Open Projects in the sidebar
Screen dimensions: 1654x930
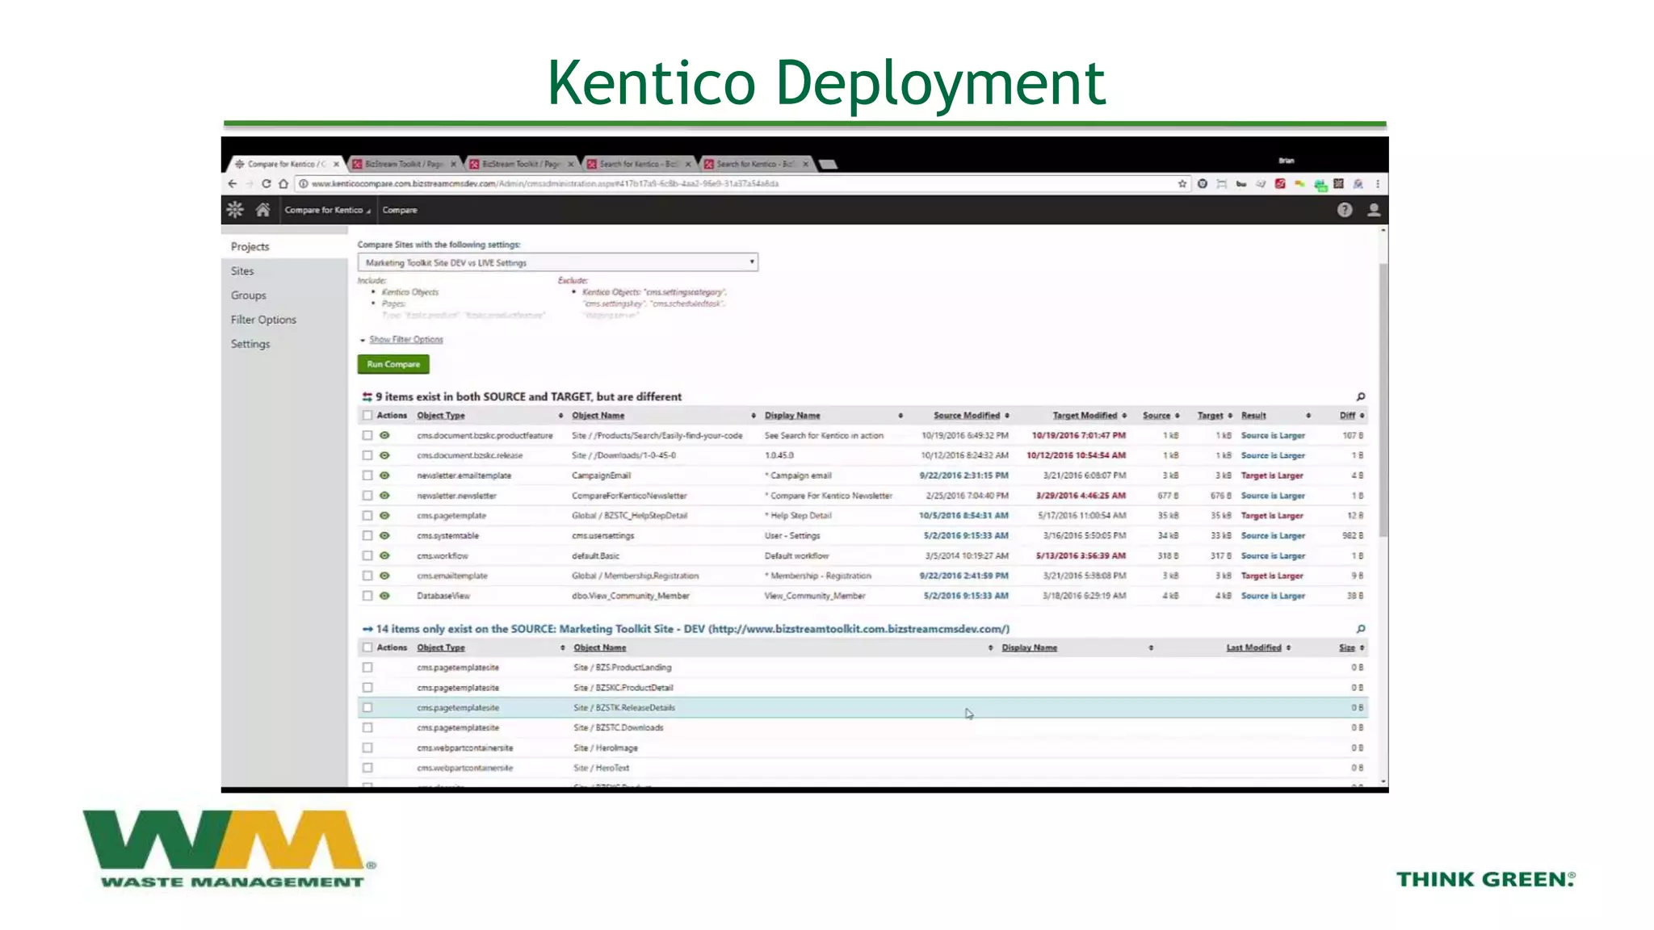tap(250, 247)
